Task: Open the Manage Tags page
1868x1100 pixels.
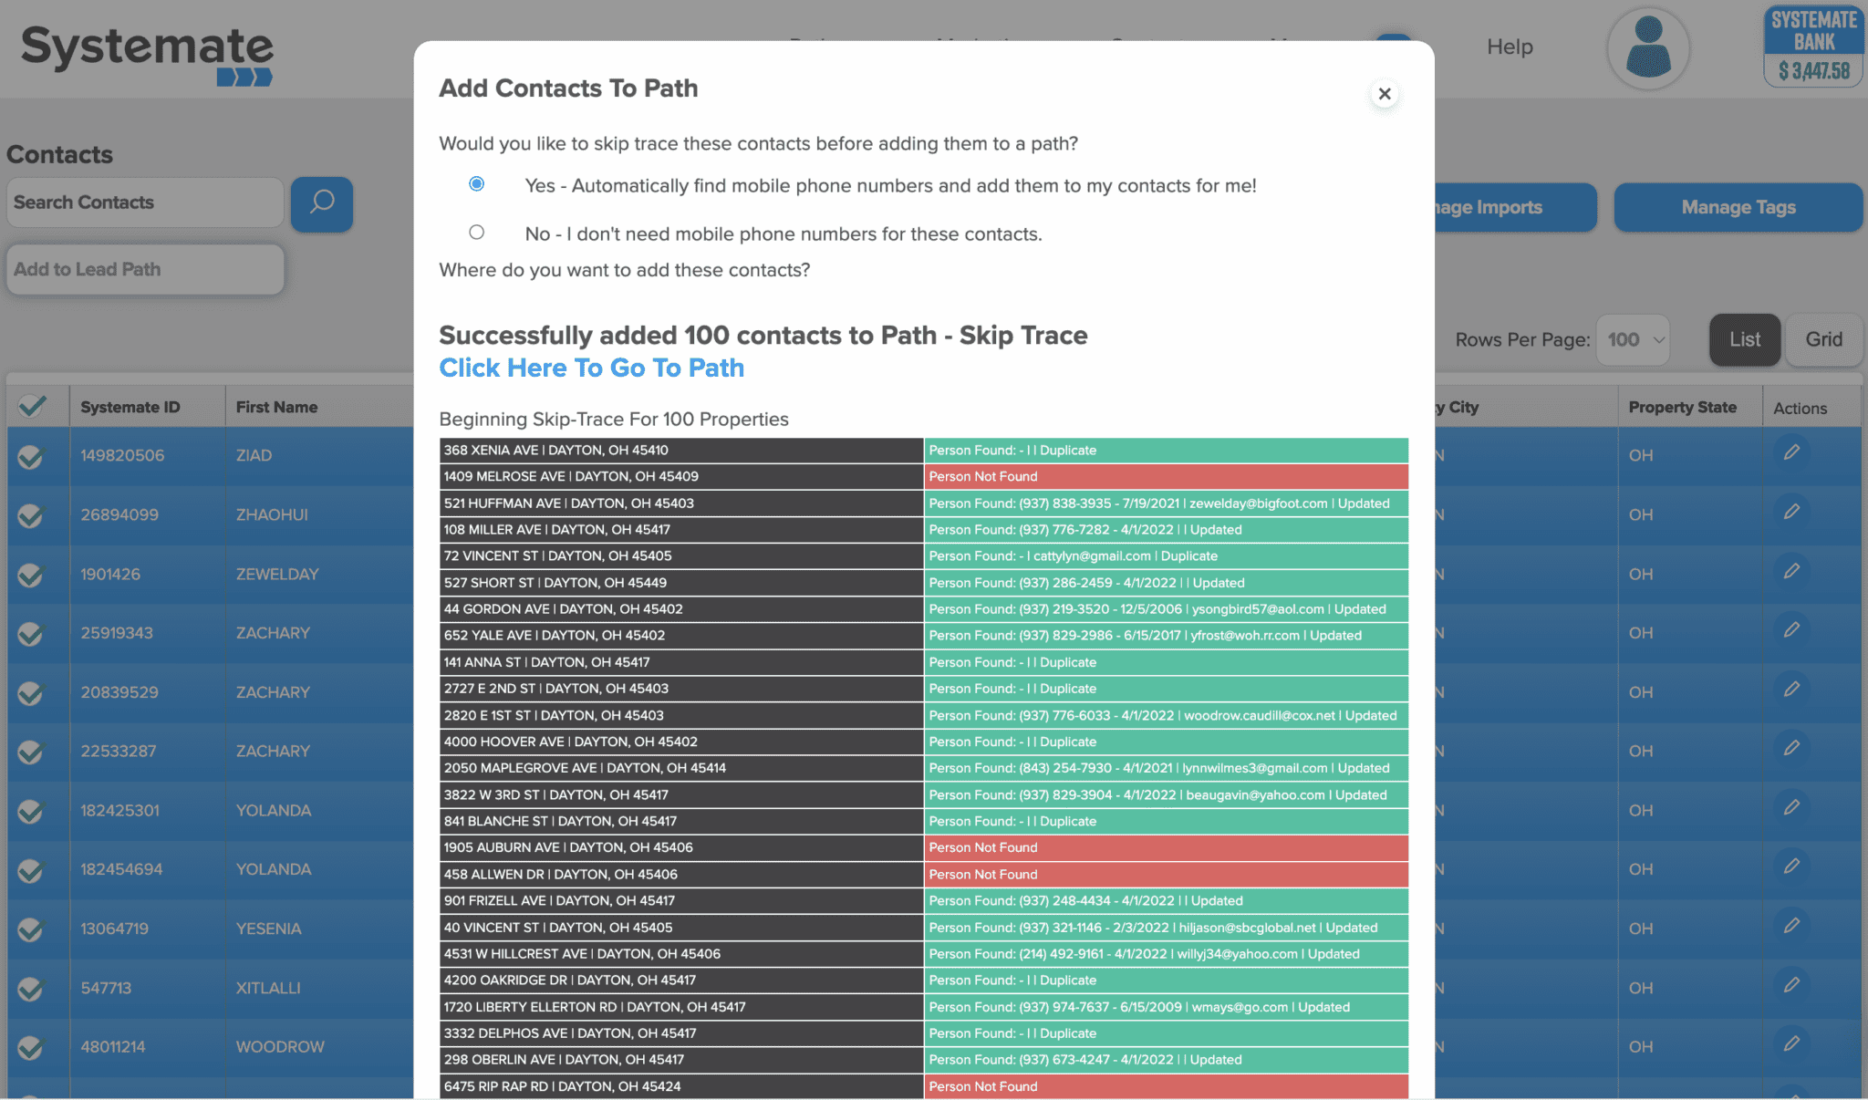Action: 1738,207
